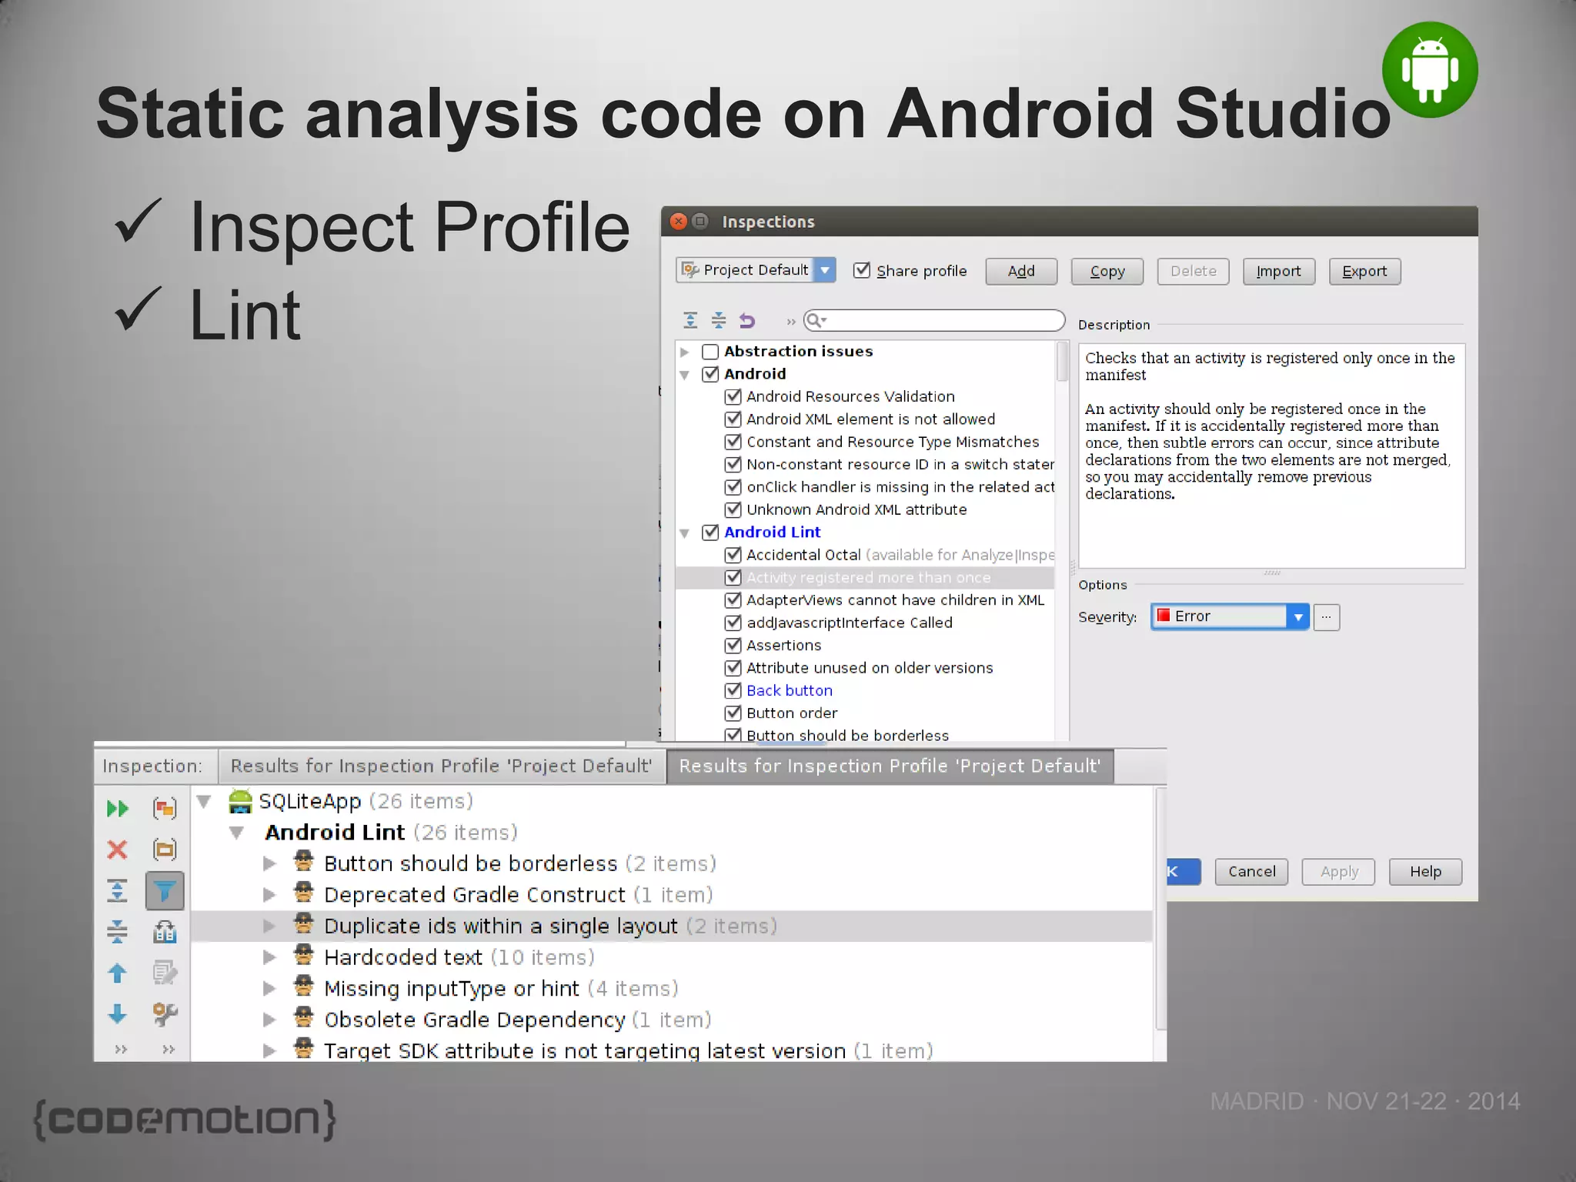Image resolution: width=1576 pixels, height=1182 pixels.
Task: Toggle Activity registered more than once checkbox
Action: click(x=733, y=577)
